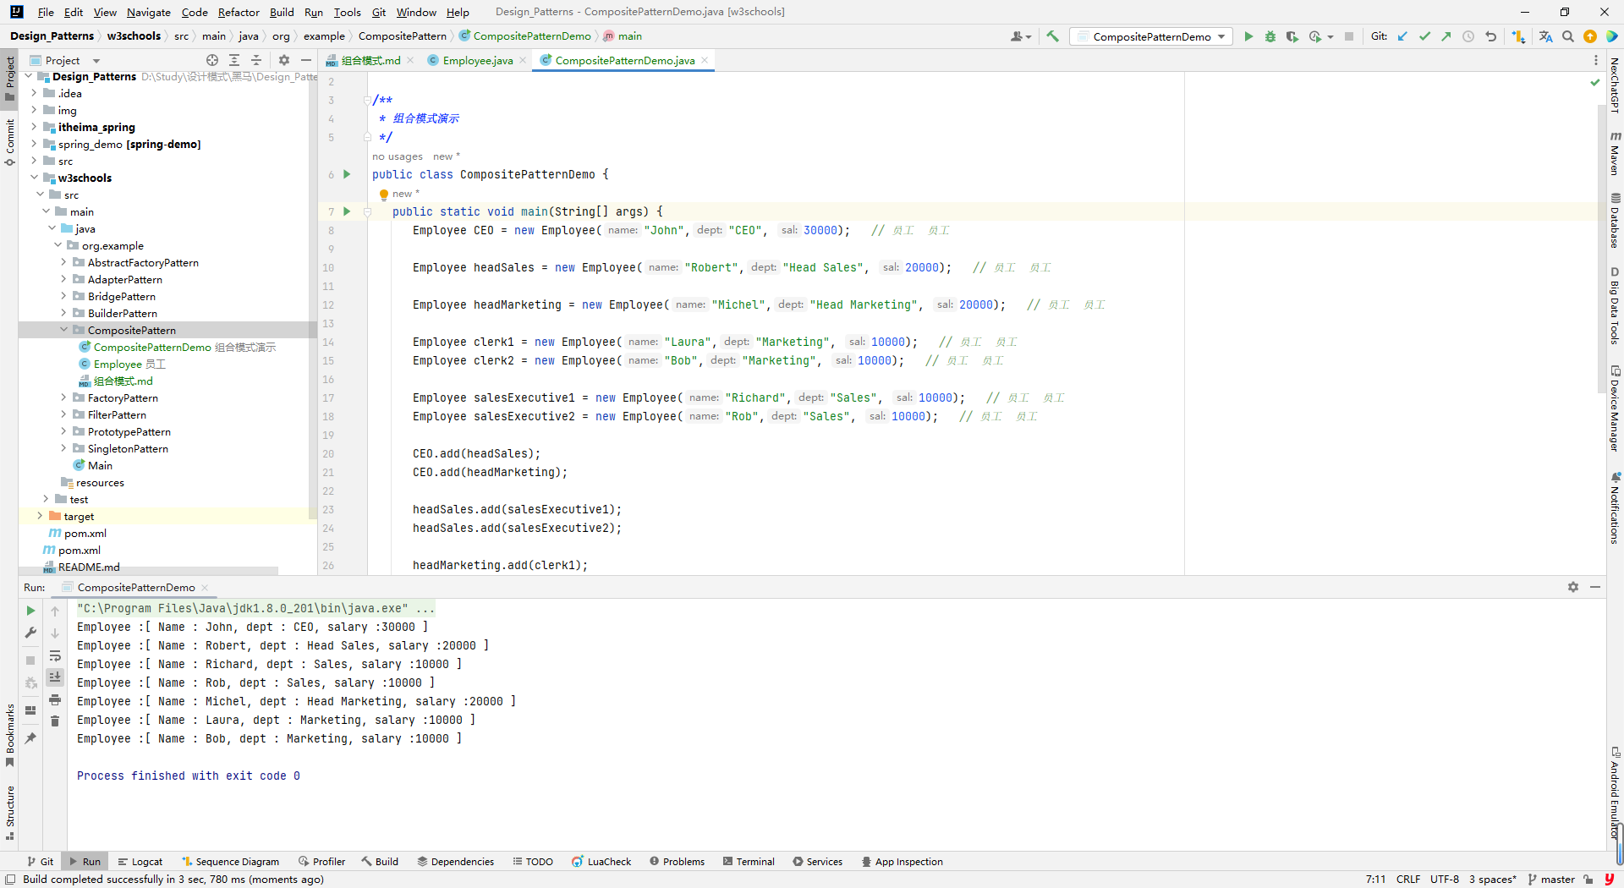This screenshot has height=888, width=1624.
Task: Open the Refactor menu
Action: pos(238,12)
